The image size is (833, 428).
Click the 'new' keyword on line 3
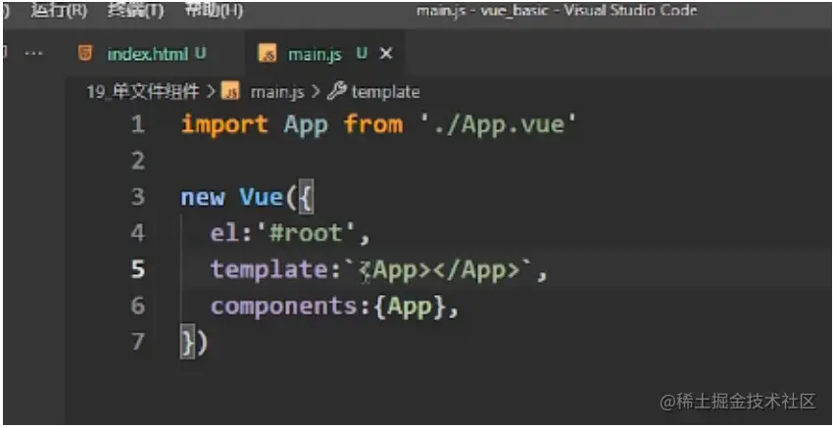pos(203,198)
